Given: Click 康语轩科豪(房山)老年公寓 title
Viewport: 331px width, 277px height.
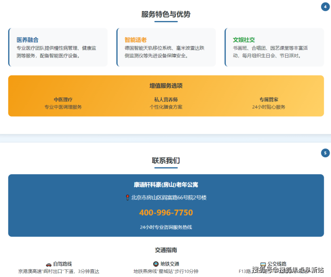Looking at the screenshot, I should (x=166, y=185).
